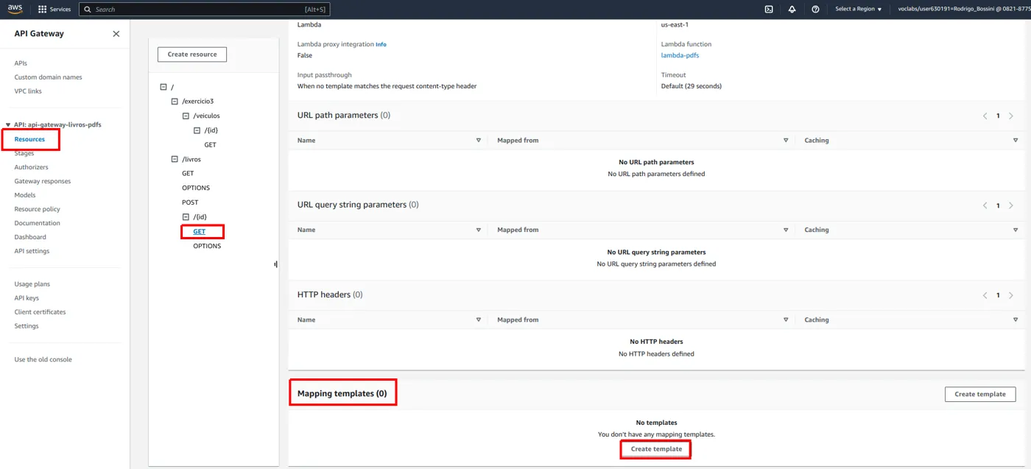Select the POST method under /livros

click(x=190, y=202)
